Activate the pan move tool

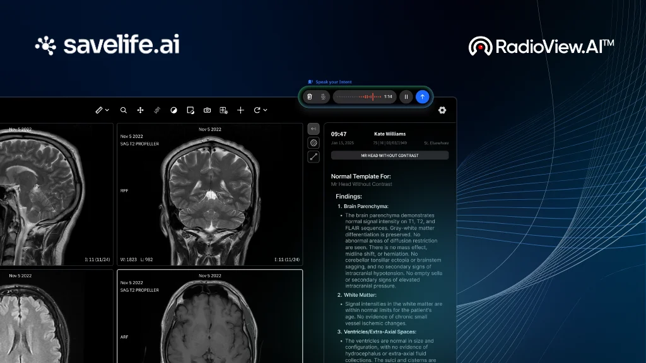tap(140, 110)
